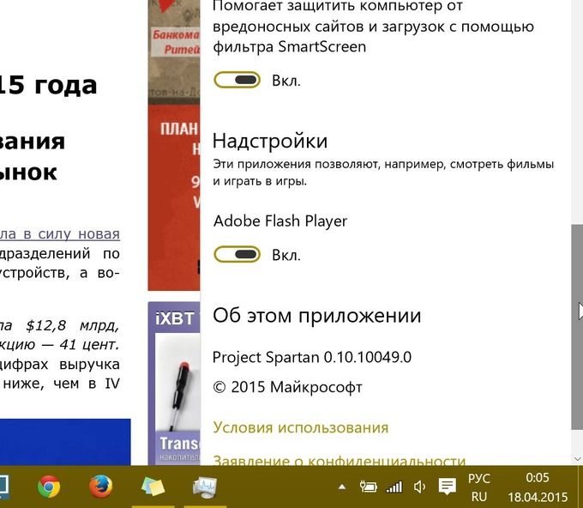Click the © 2015 Майкрософт text
The height and width of the screenshot is (508, 583).
pos(287,387)
